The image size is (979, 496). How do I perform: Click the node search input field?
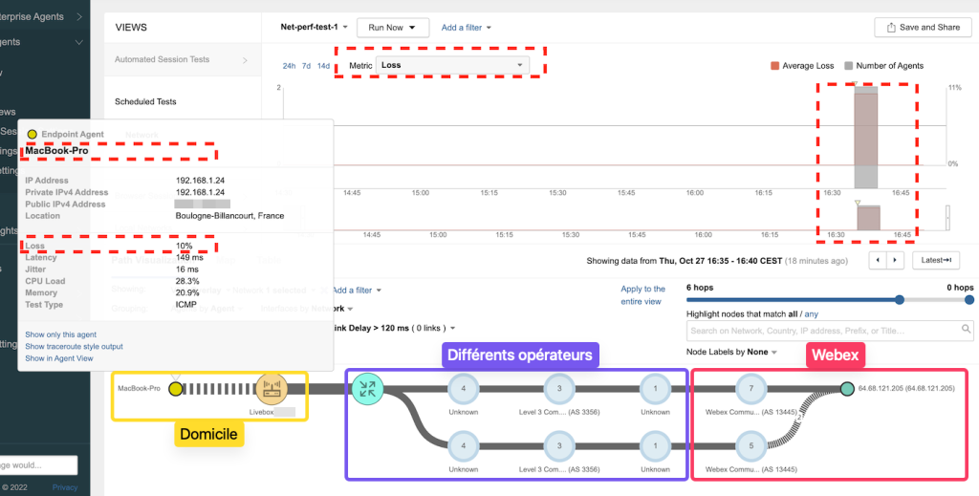click(822, 331)
